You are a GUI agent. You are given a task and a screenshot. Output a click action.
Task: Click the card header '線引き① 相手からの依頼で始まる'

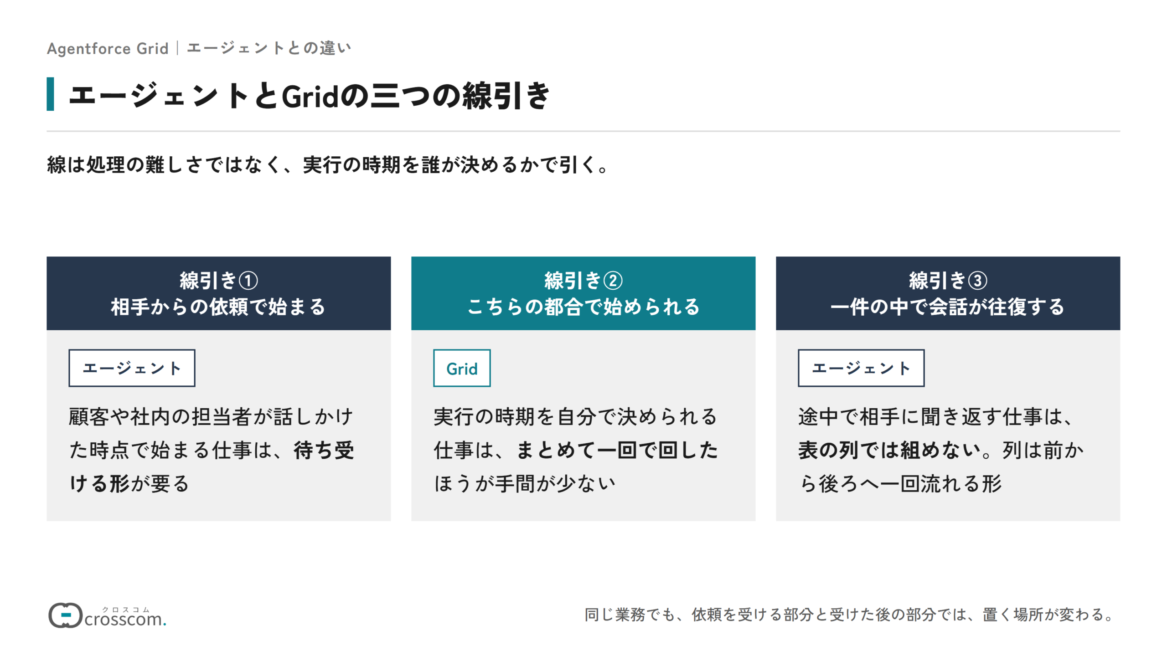(x=218, y=293)
